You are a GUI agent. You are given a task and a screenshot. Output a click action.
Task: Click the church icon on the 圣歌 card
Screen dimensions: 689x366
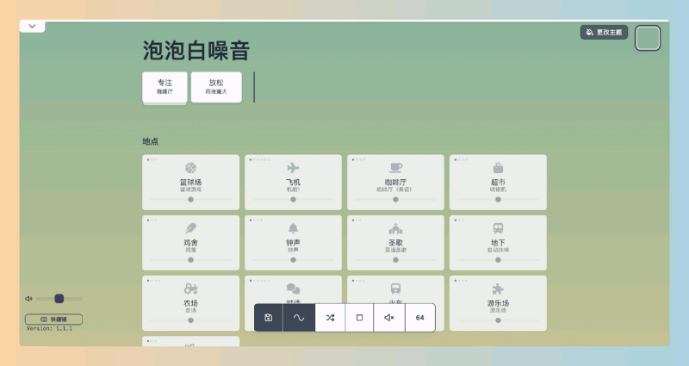pos(395,228)
